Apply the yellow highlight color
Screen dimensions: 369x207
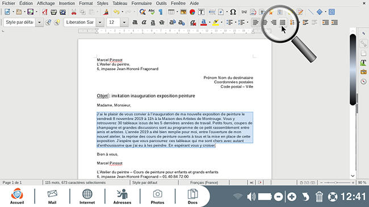(216, 22)
